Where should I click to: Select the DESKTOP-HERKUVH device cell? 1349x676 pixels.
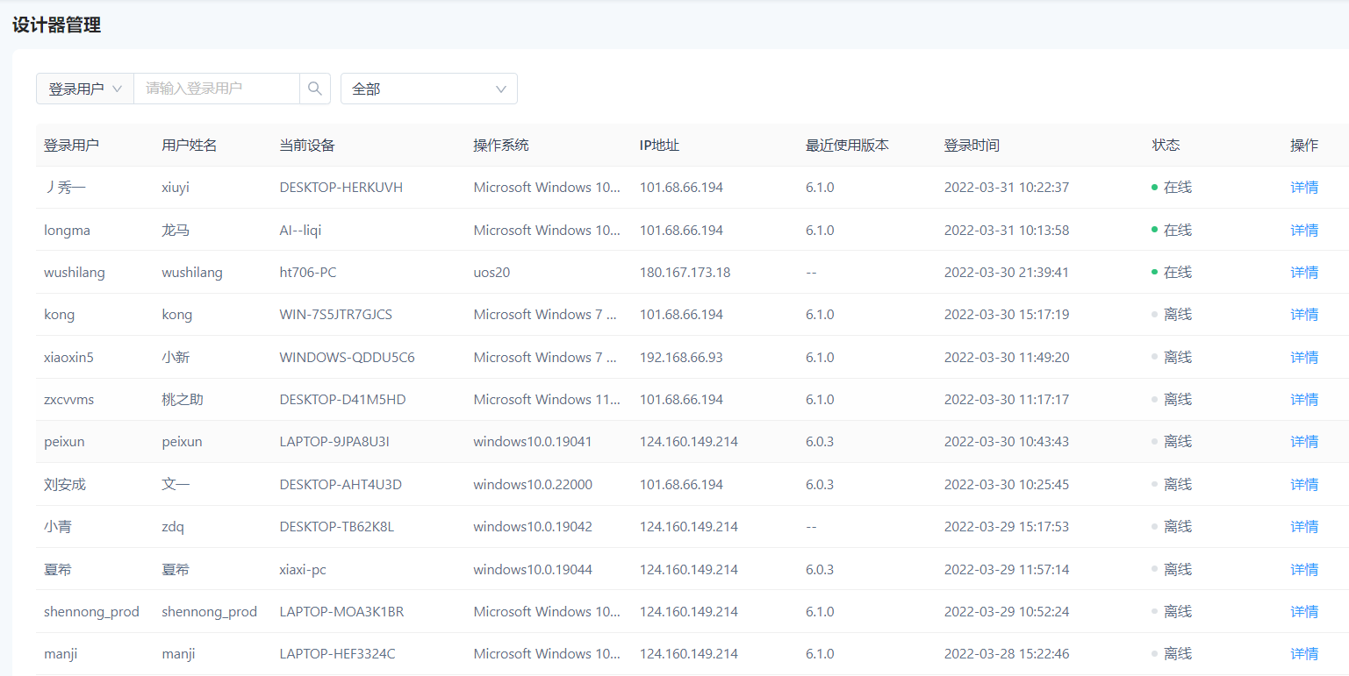point(341,188)
